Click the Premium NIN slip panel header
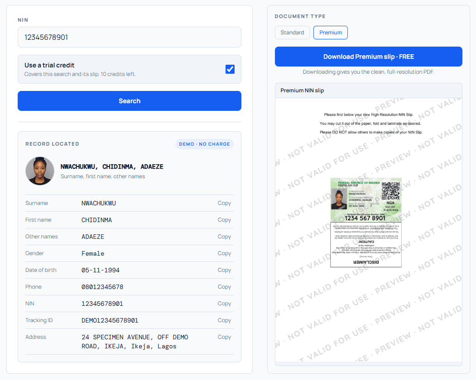The image size is (476, 380). [369, 90]
